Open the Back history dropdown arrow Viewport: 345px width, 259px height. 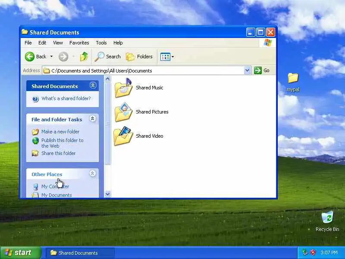click(51, 57)
